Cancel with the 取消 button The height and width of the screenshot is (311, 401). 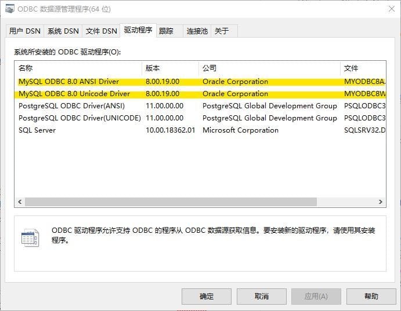coord(261,297)
